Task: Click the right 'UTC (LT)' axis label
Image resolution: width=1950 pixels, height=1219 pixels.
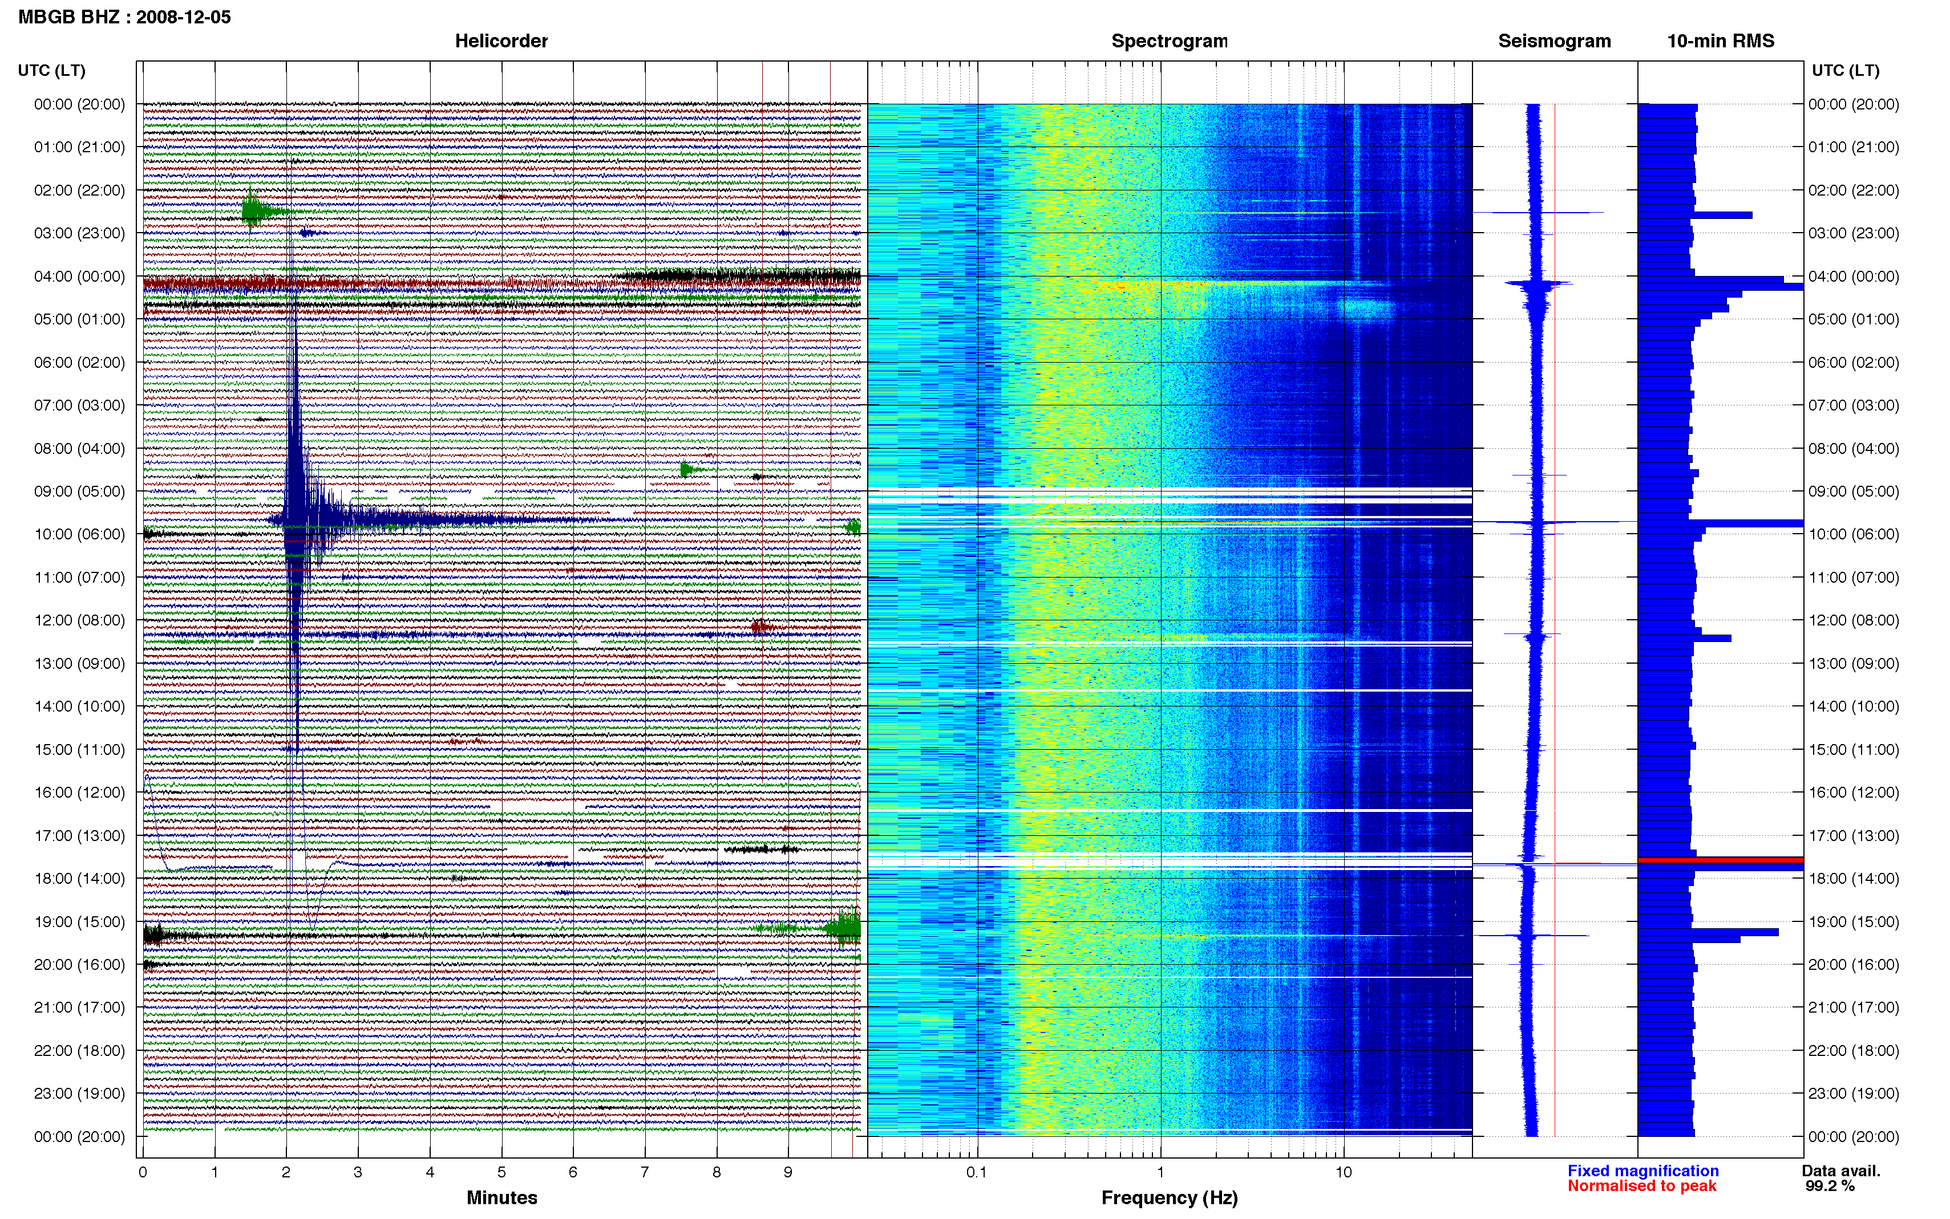Action: click(x=1845, y=70)
